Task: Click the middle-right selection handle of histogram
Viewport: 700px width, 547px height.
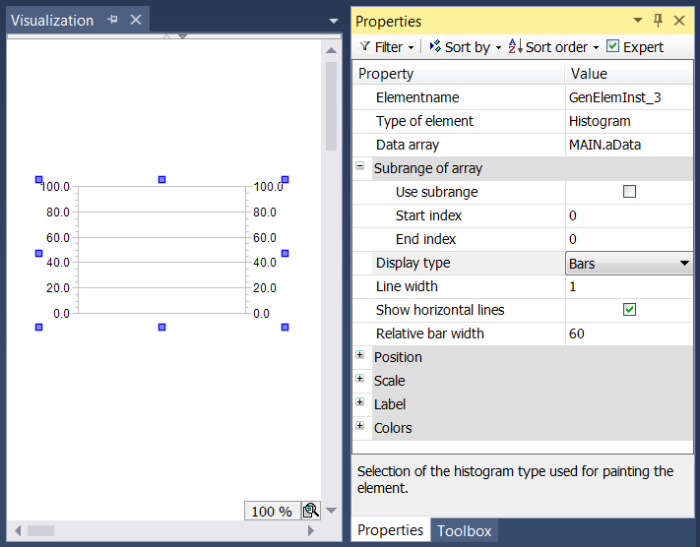Action: [x=286, y=253]
